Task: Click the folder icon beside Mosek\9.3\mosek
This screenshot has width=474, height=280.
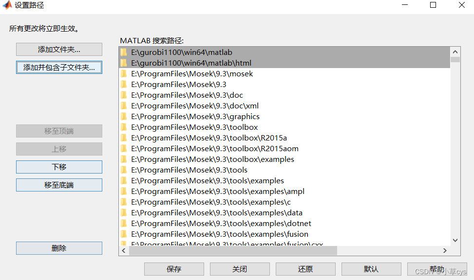Action: point(123,73)
